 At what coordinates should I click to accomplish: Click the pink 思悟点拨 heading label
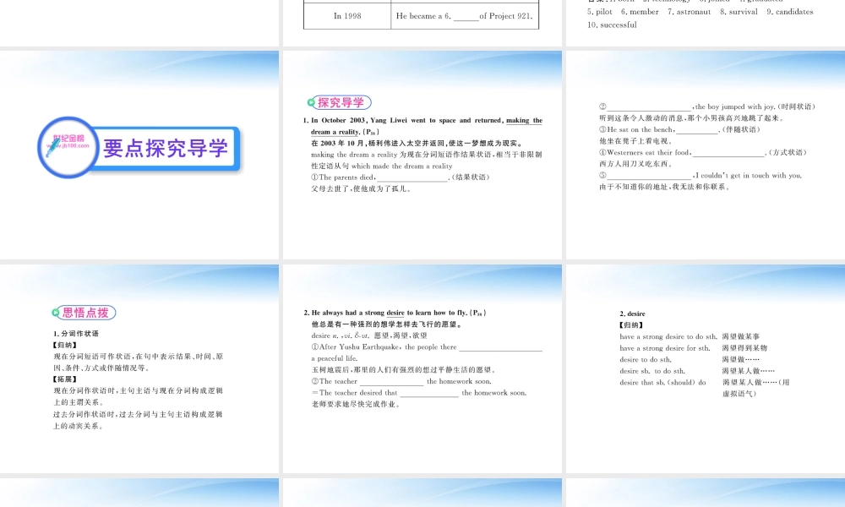tap(85, 313)
